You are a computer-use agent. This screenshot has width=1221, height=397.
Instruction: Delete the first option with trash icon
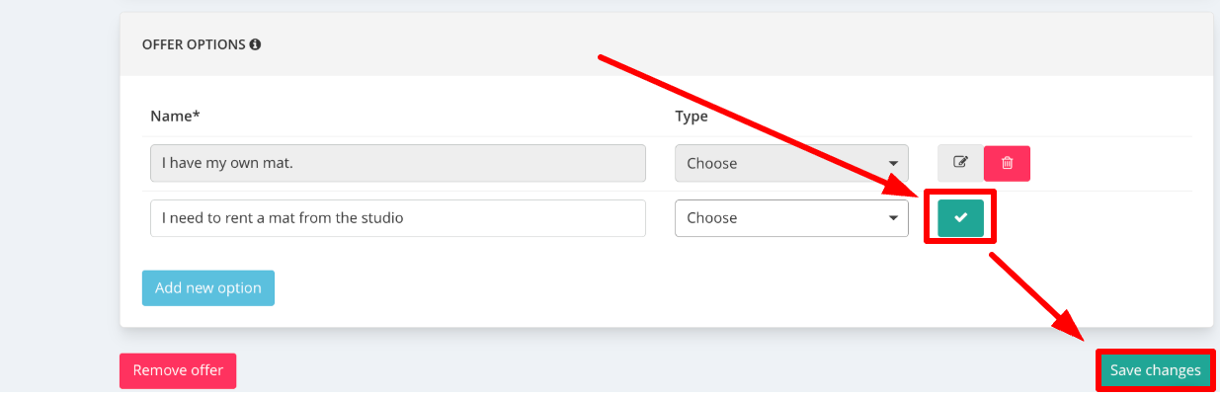coord(1007,163)
